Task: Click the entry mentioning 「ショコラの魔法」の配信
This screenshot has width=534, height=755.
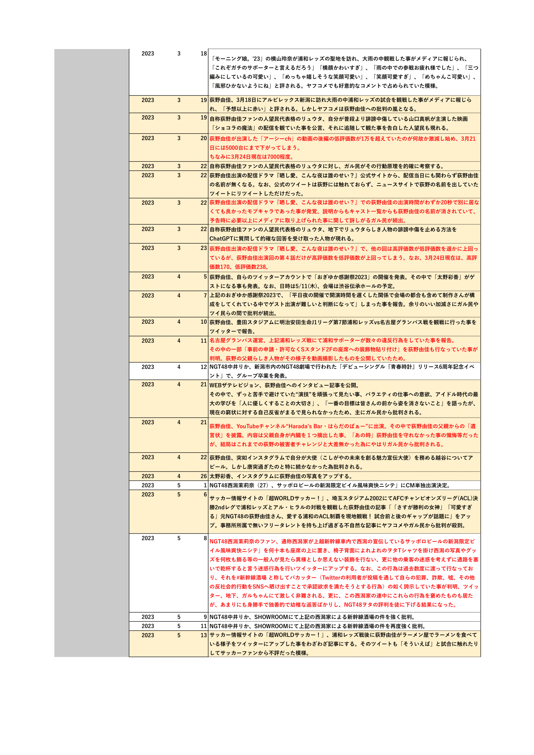Action: pyautogui.click(x=344, y=123)
